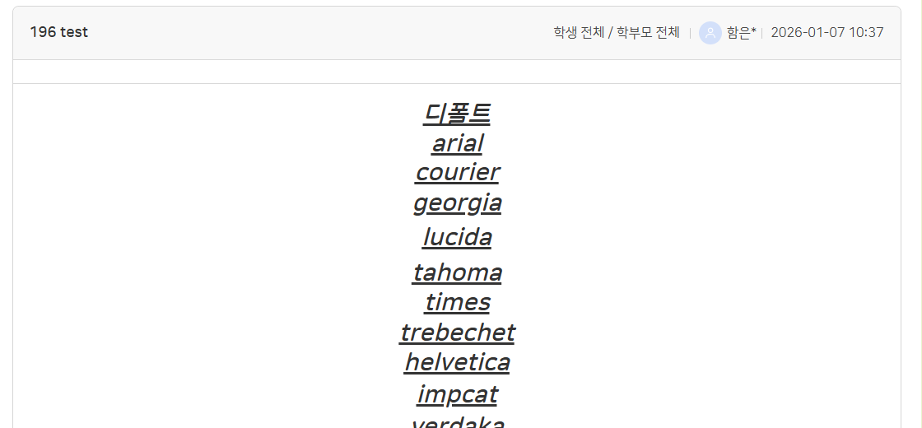922x428 pixels.
Task: Open the trebechet link
Action: 457,333
